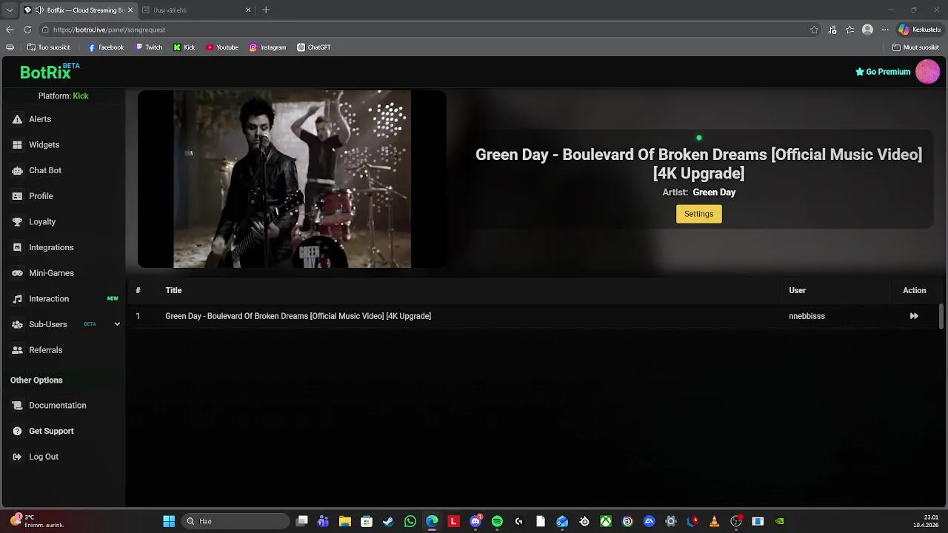Open Discord from the taskbar
The width and height of the screenshot is (948, 533).
point(475,522)
